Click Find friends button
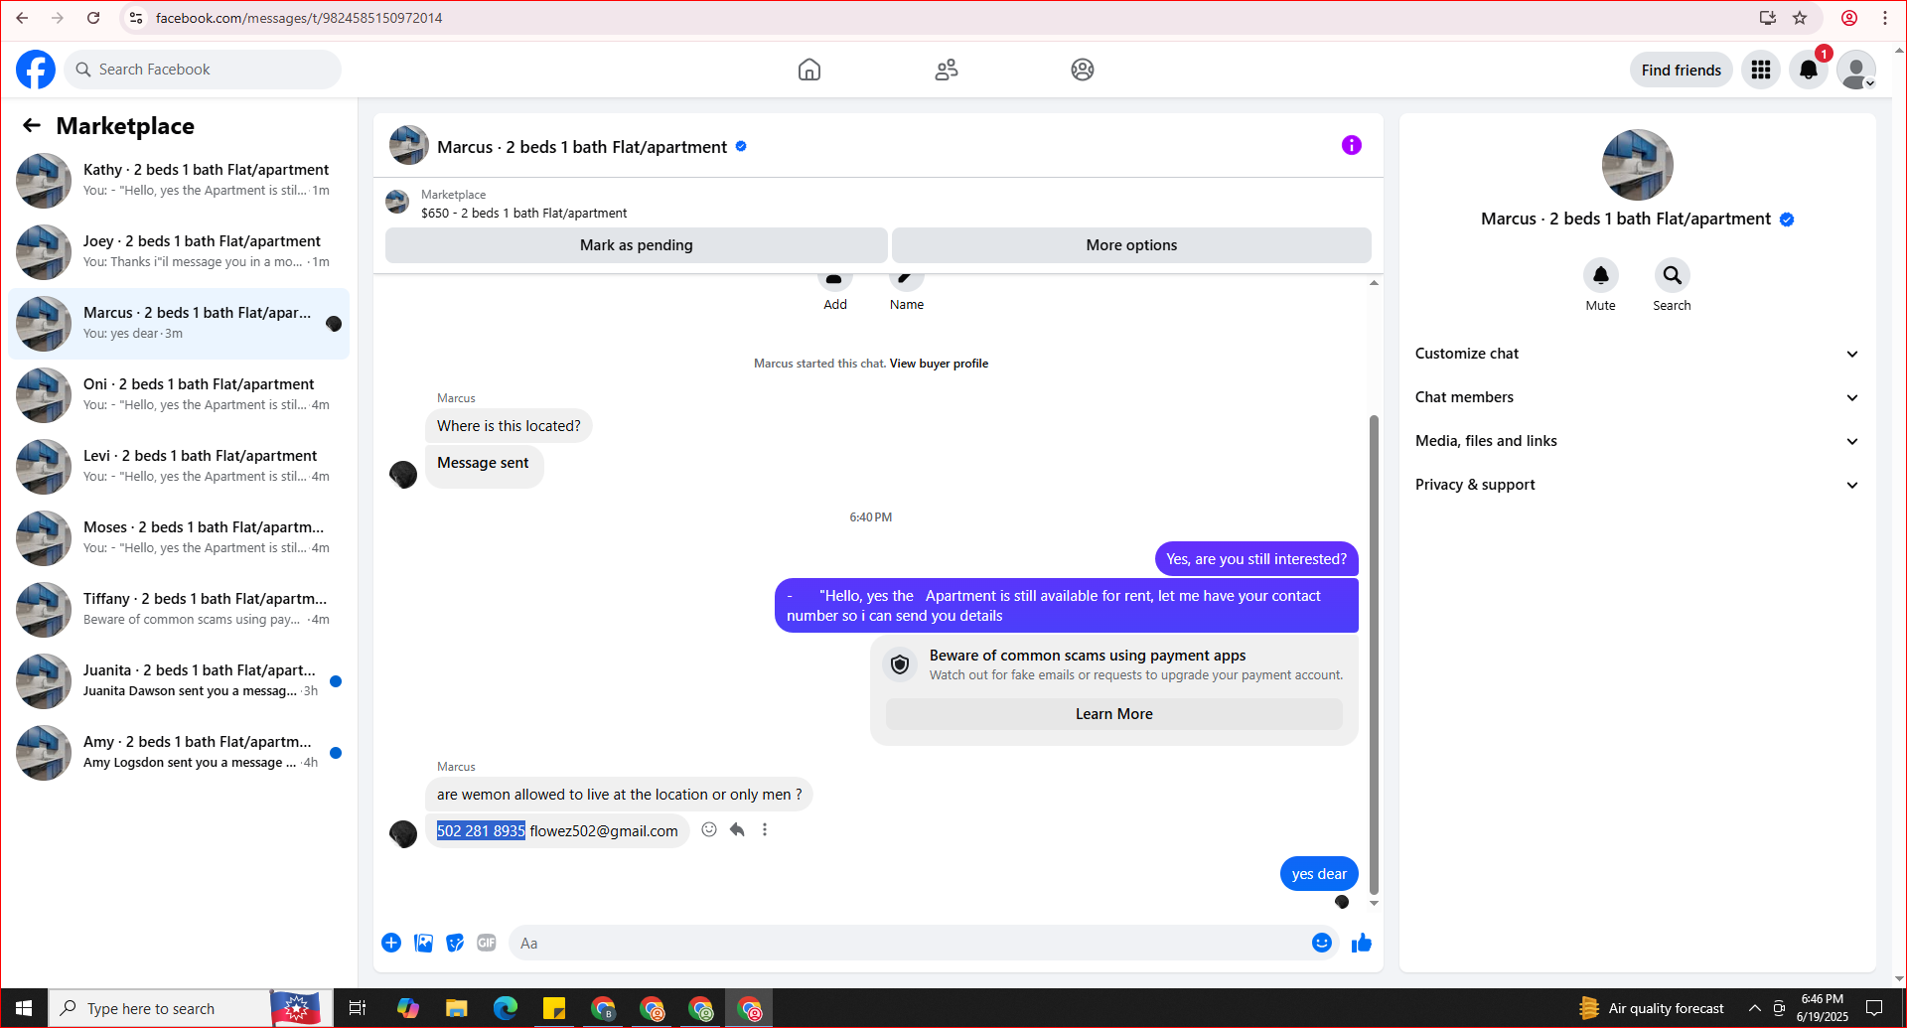 pyautogui.click(x=1681, y=70)
